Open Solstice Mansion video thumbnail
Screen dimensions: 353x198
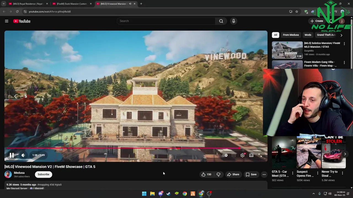point(287,50)
